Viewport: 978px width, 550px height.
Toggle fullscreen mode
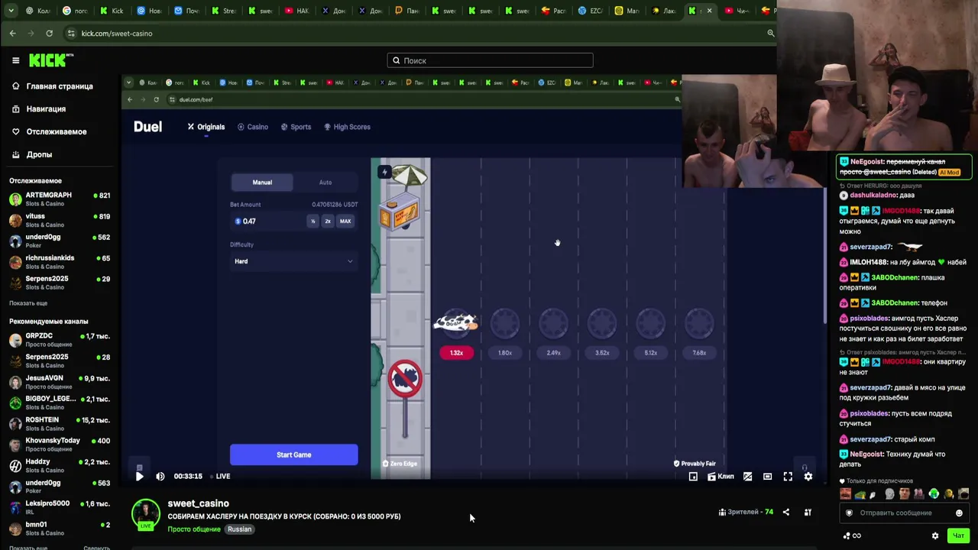pyautogui.click(x=788, y=476)
